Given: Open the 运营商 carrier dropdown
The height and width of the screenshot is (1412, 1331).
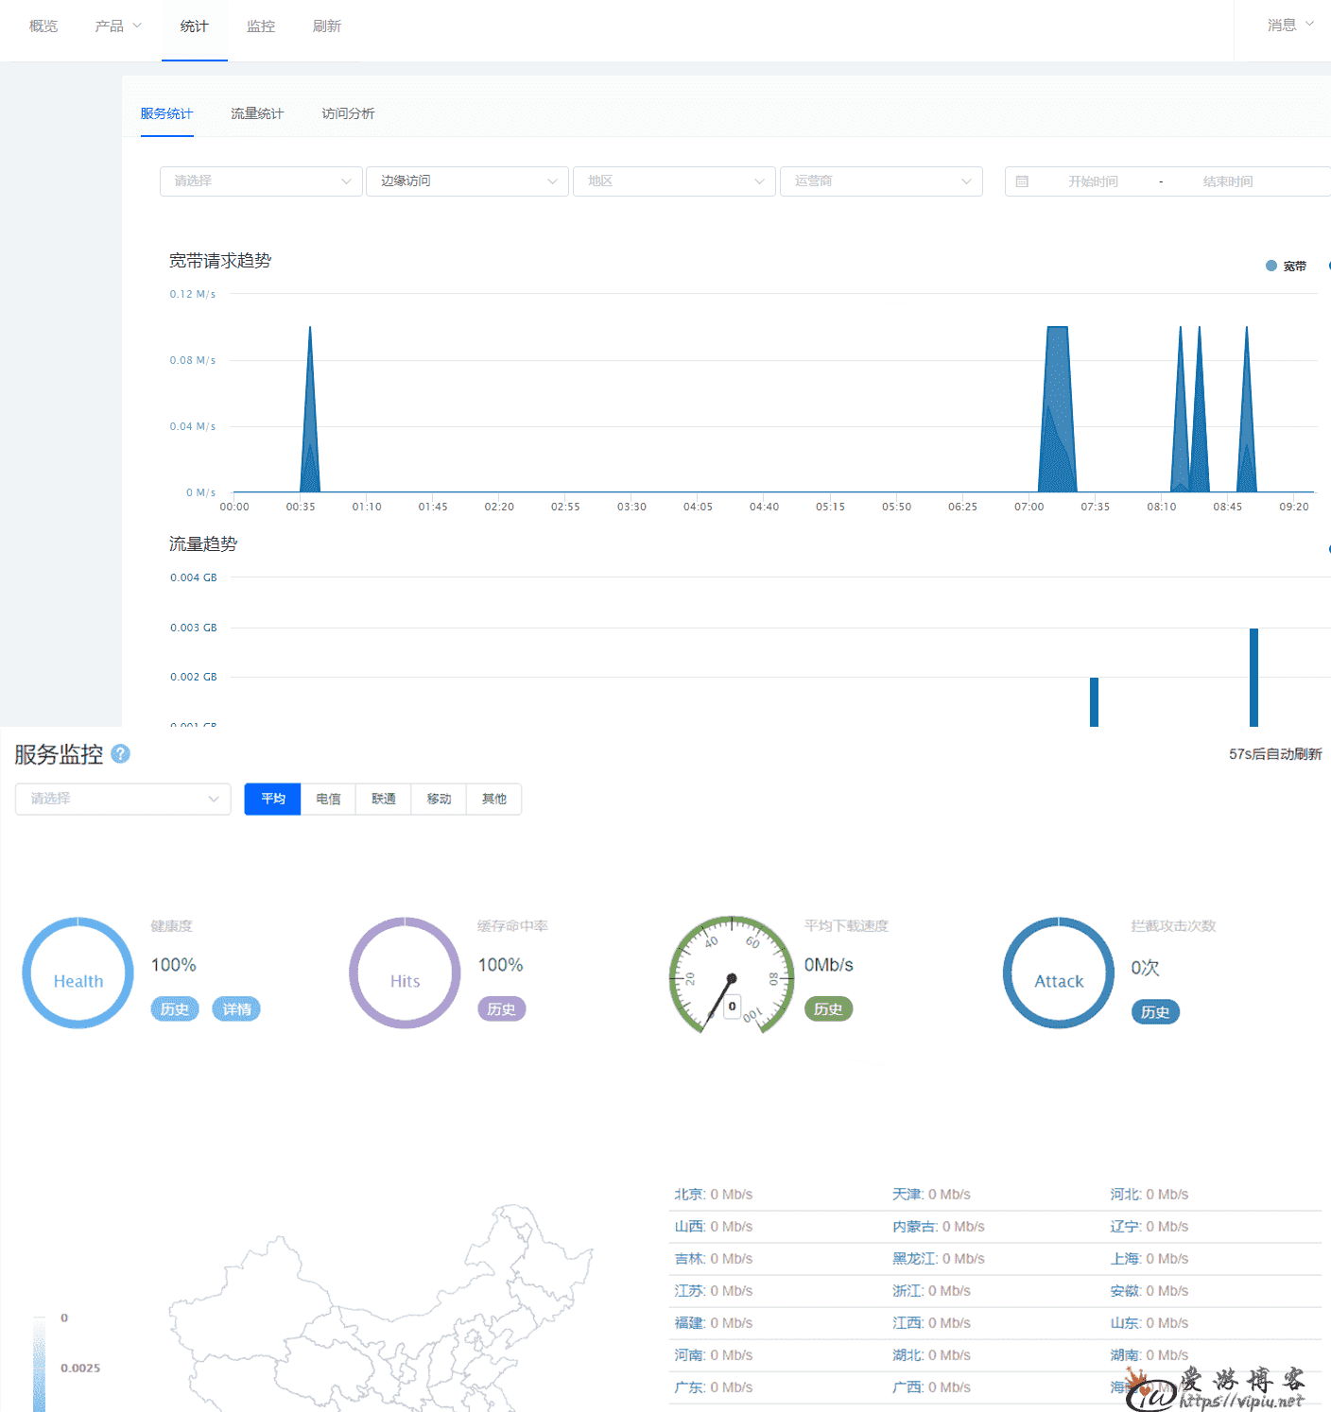Looking at the screenshot, I should (x=881, y=181).
